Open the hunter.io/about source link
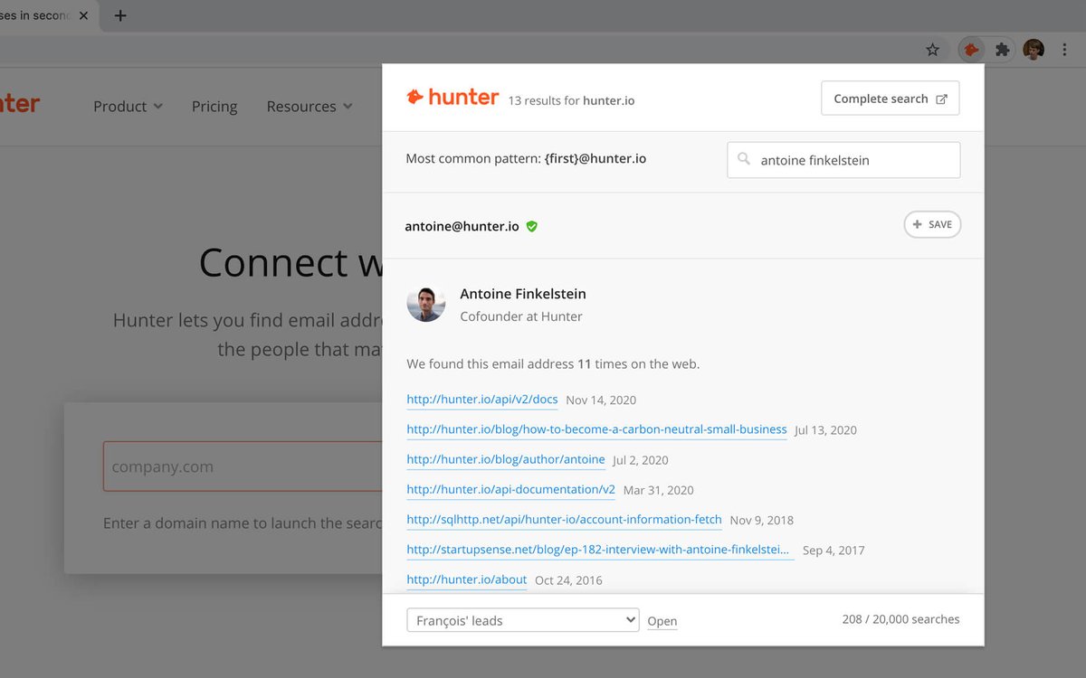 [x=466, y=579]
